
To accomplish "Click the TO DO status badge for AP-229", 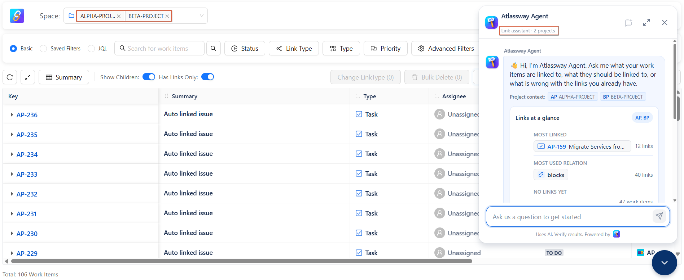I will (x=554, y=253).
